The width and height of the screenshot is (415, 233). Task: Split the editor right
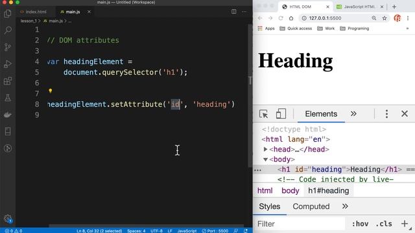233,12
